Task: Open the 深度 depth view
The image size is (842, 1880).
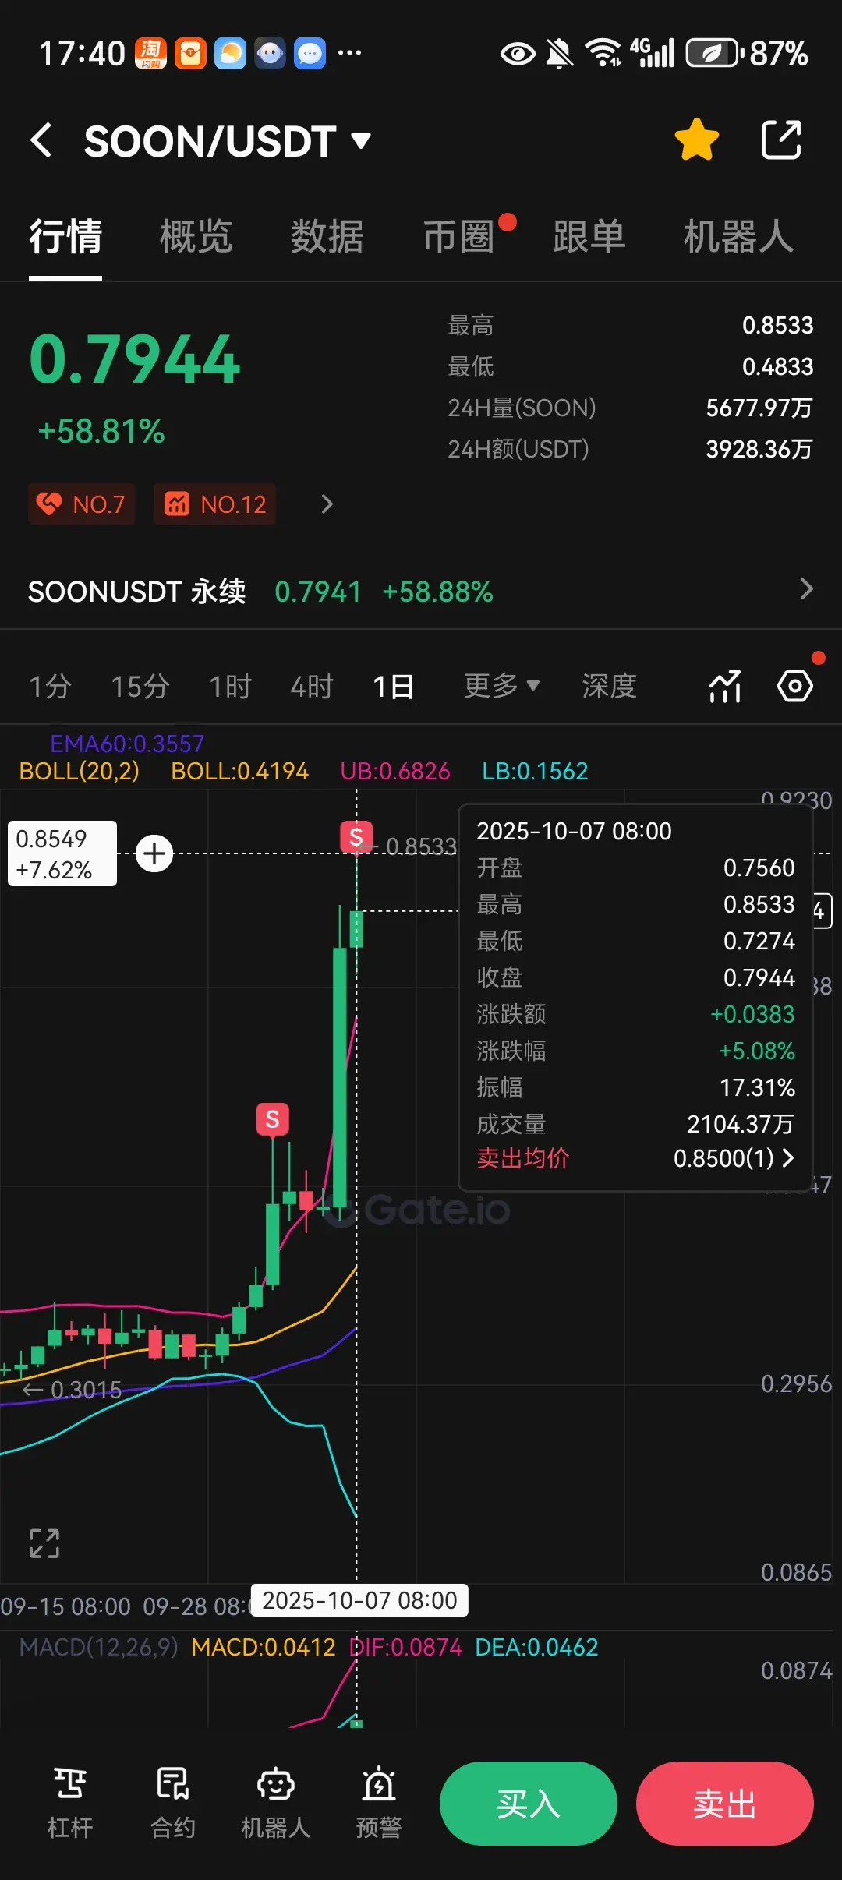Action: [609, 686]
